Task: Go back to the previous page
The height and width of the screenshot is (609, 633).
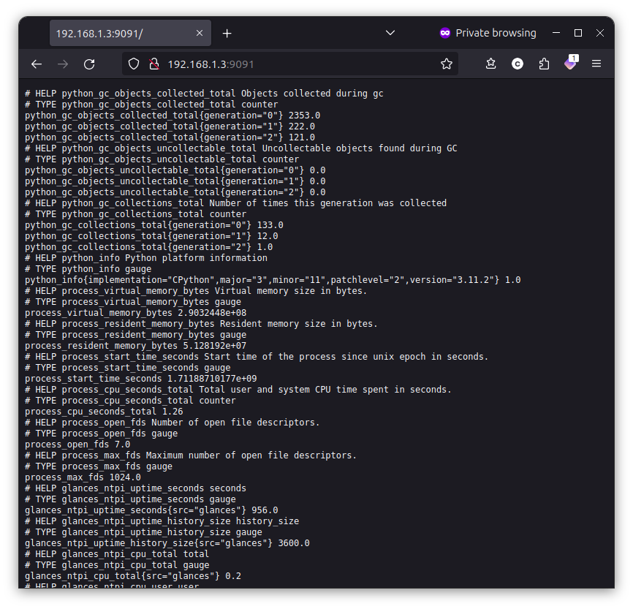Action: 37,64
